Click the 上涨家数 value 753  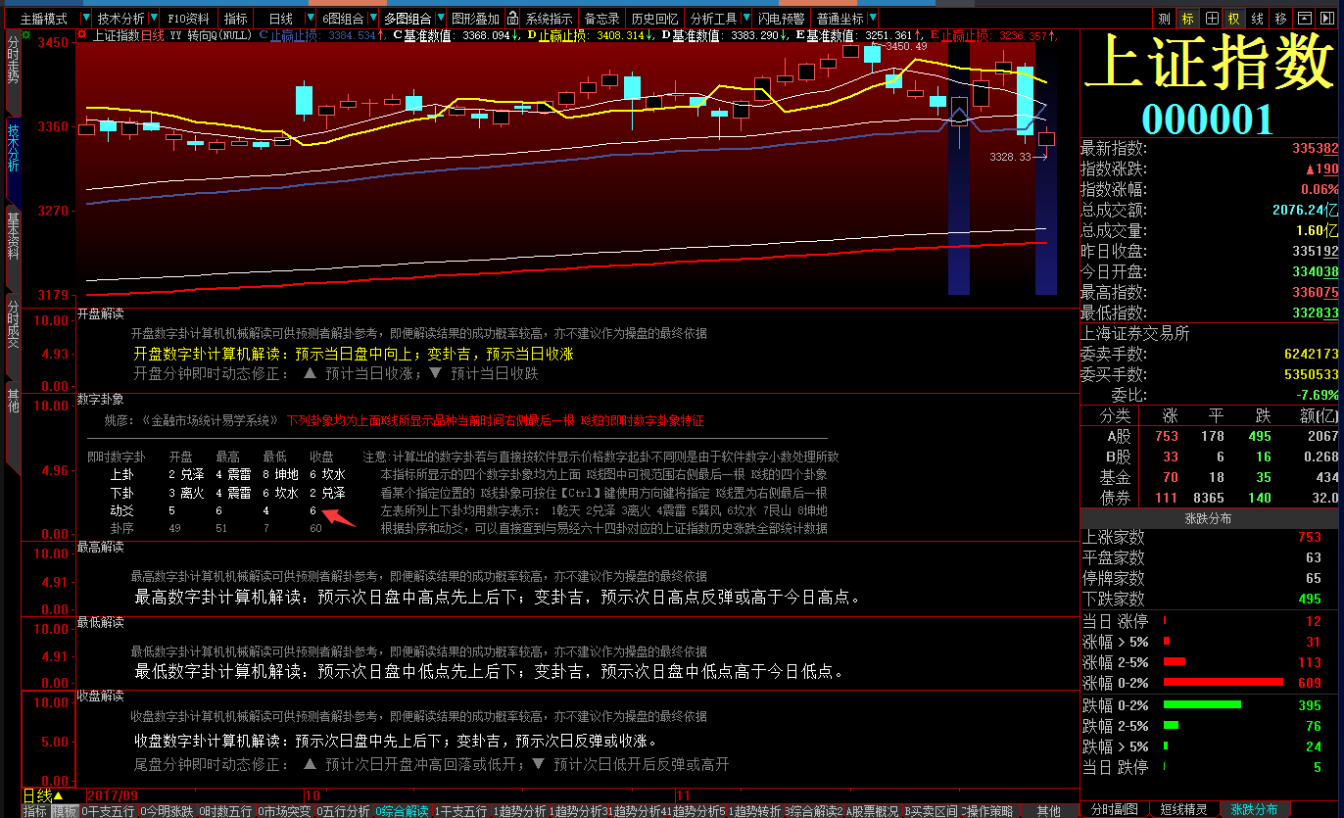click(x=1310, y=537)
